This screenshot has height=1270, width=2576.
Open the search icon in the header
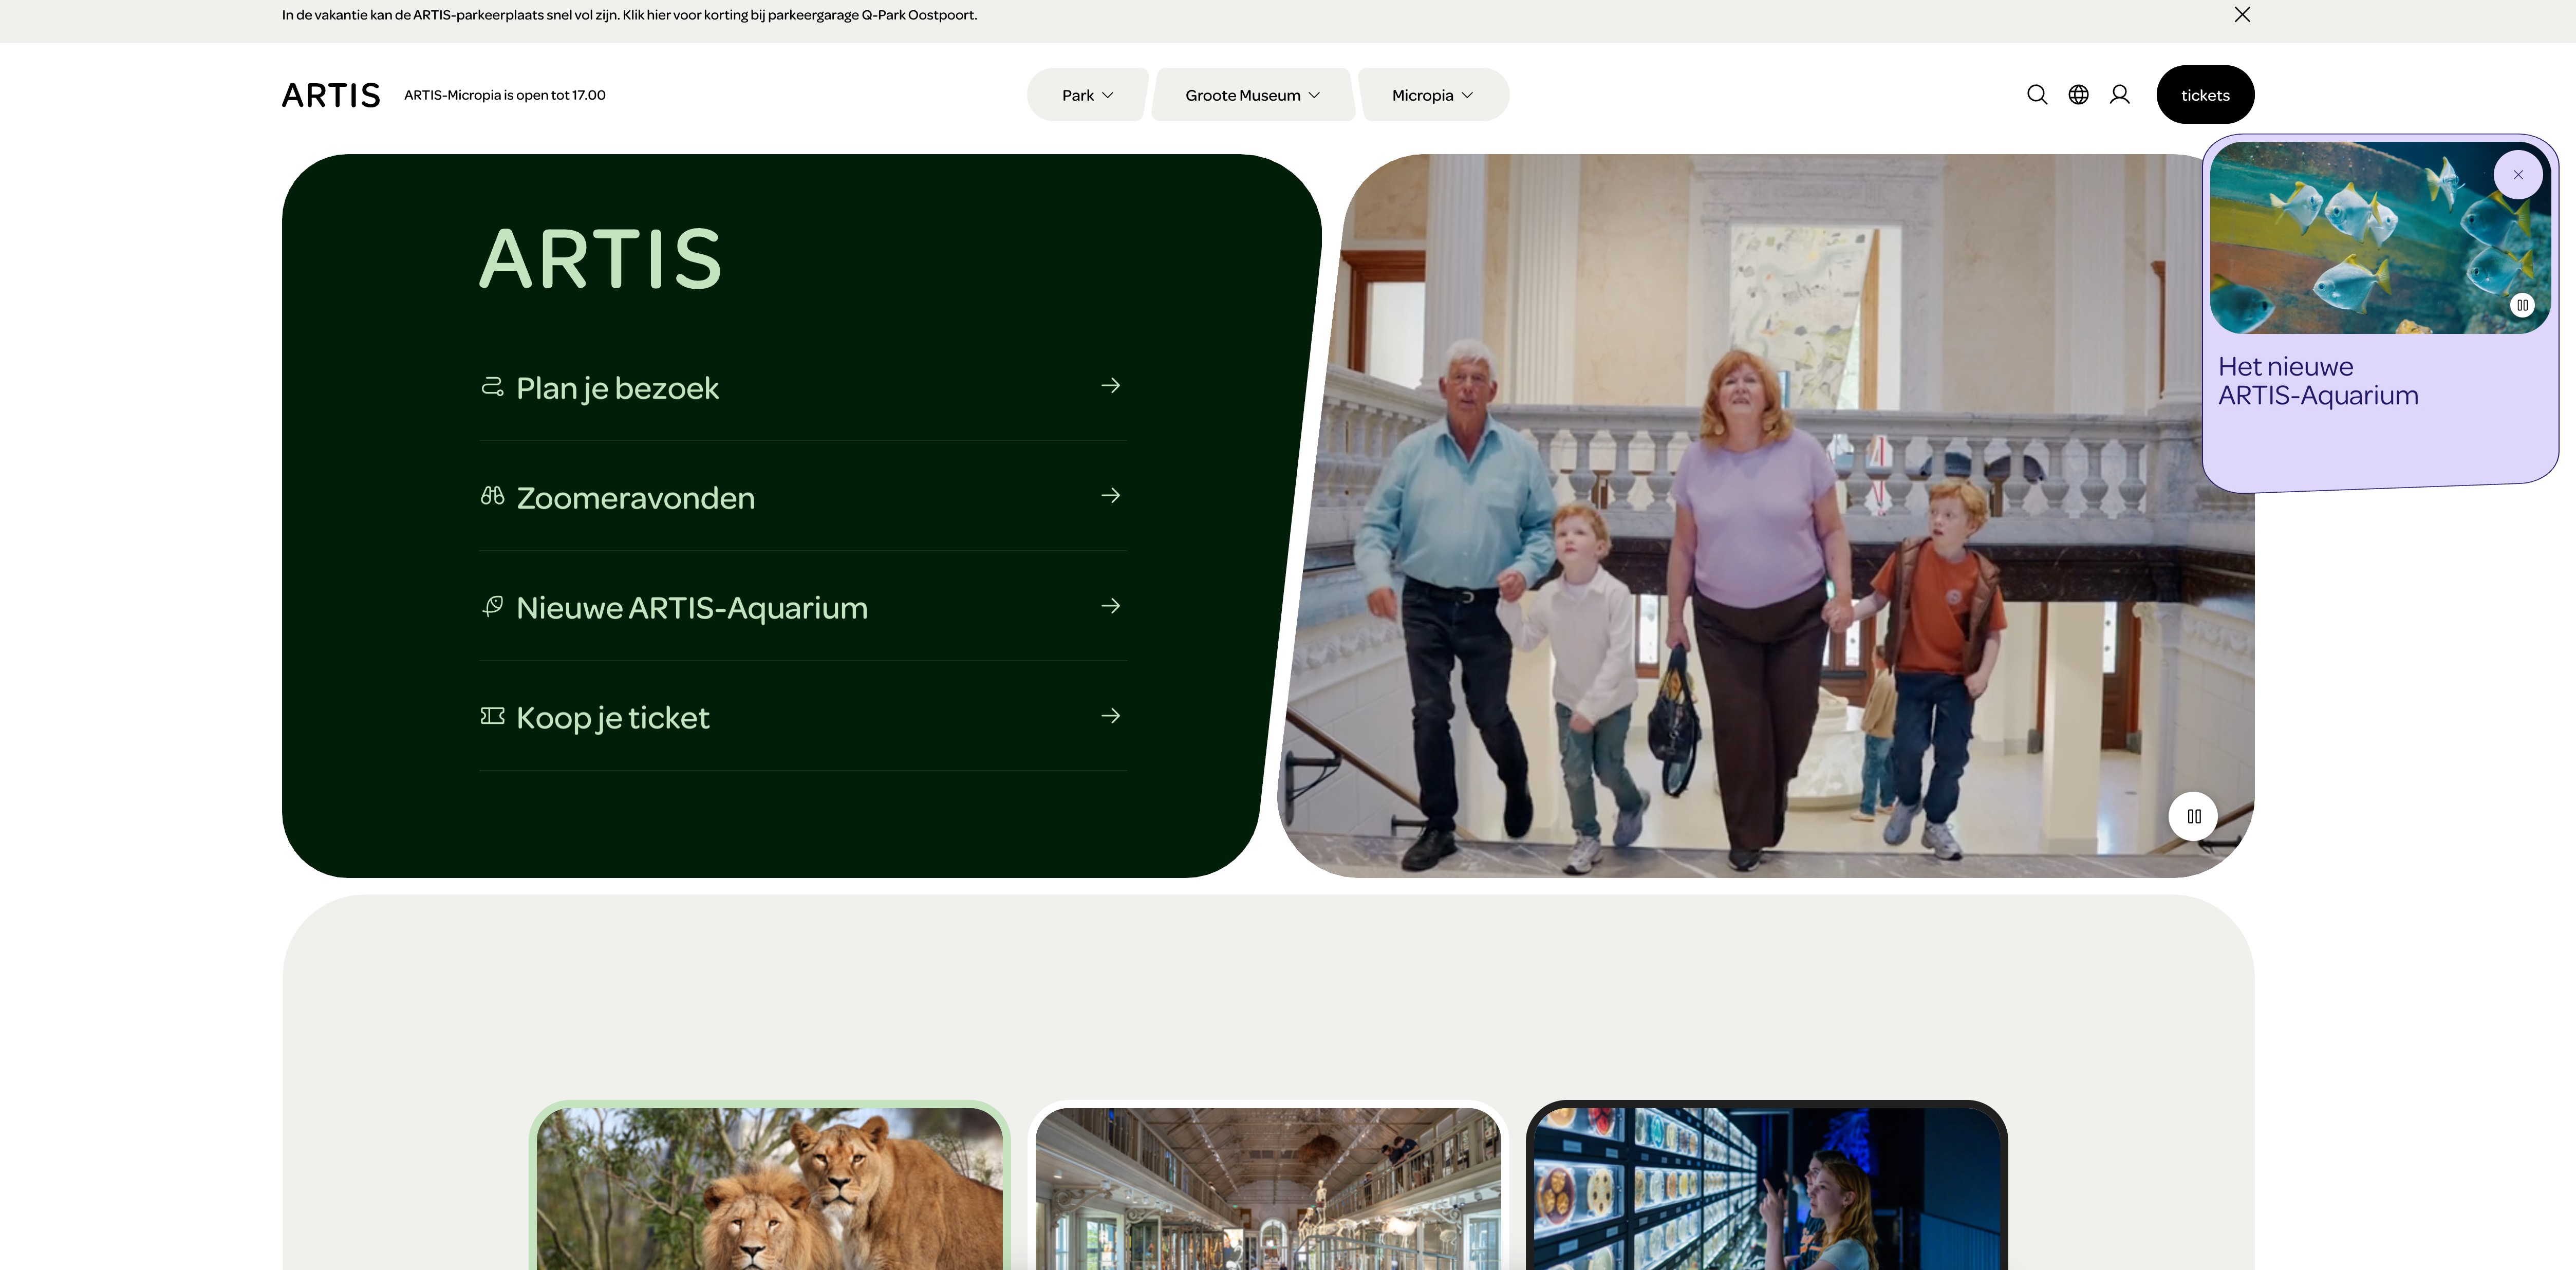pyautogui.click(x=2037, y=95)
